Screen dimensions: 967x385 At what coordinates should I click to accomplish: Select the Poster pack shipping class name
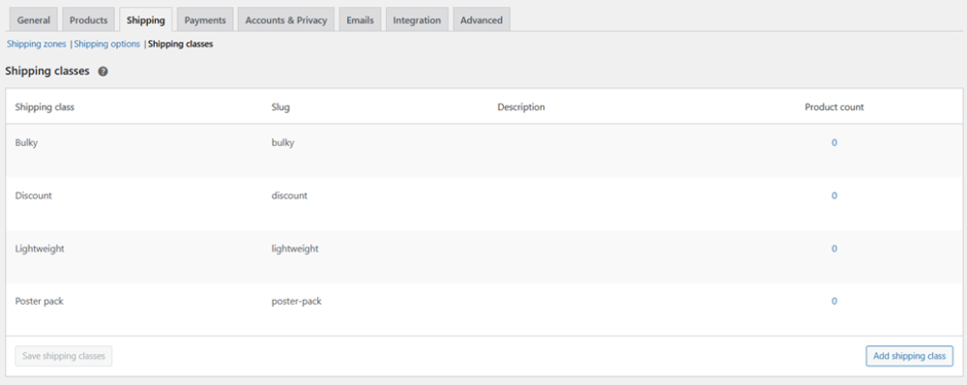coord(40,301)
